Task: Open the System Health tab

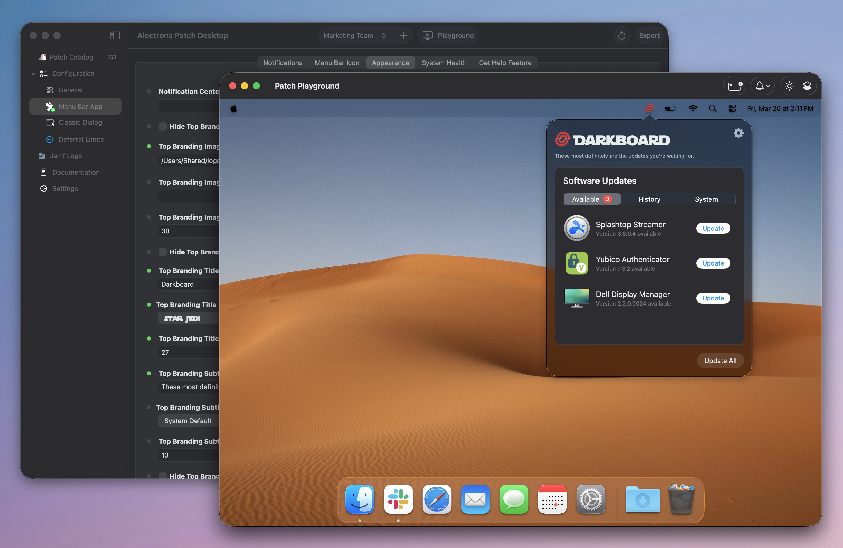Action: [444, 63]
